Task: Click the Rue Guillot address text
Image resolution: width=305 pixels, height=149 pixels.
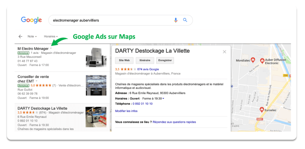Action: 24,89
